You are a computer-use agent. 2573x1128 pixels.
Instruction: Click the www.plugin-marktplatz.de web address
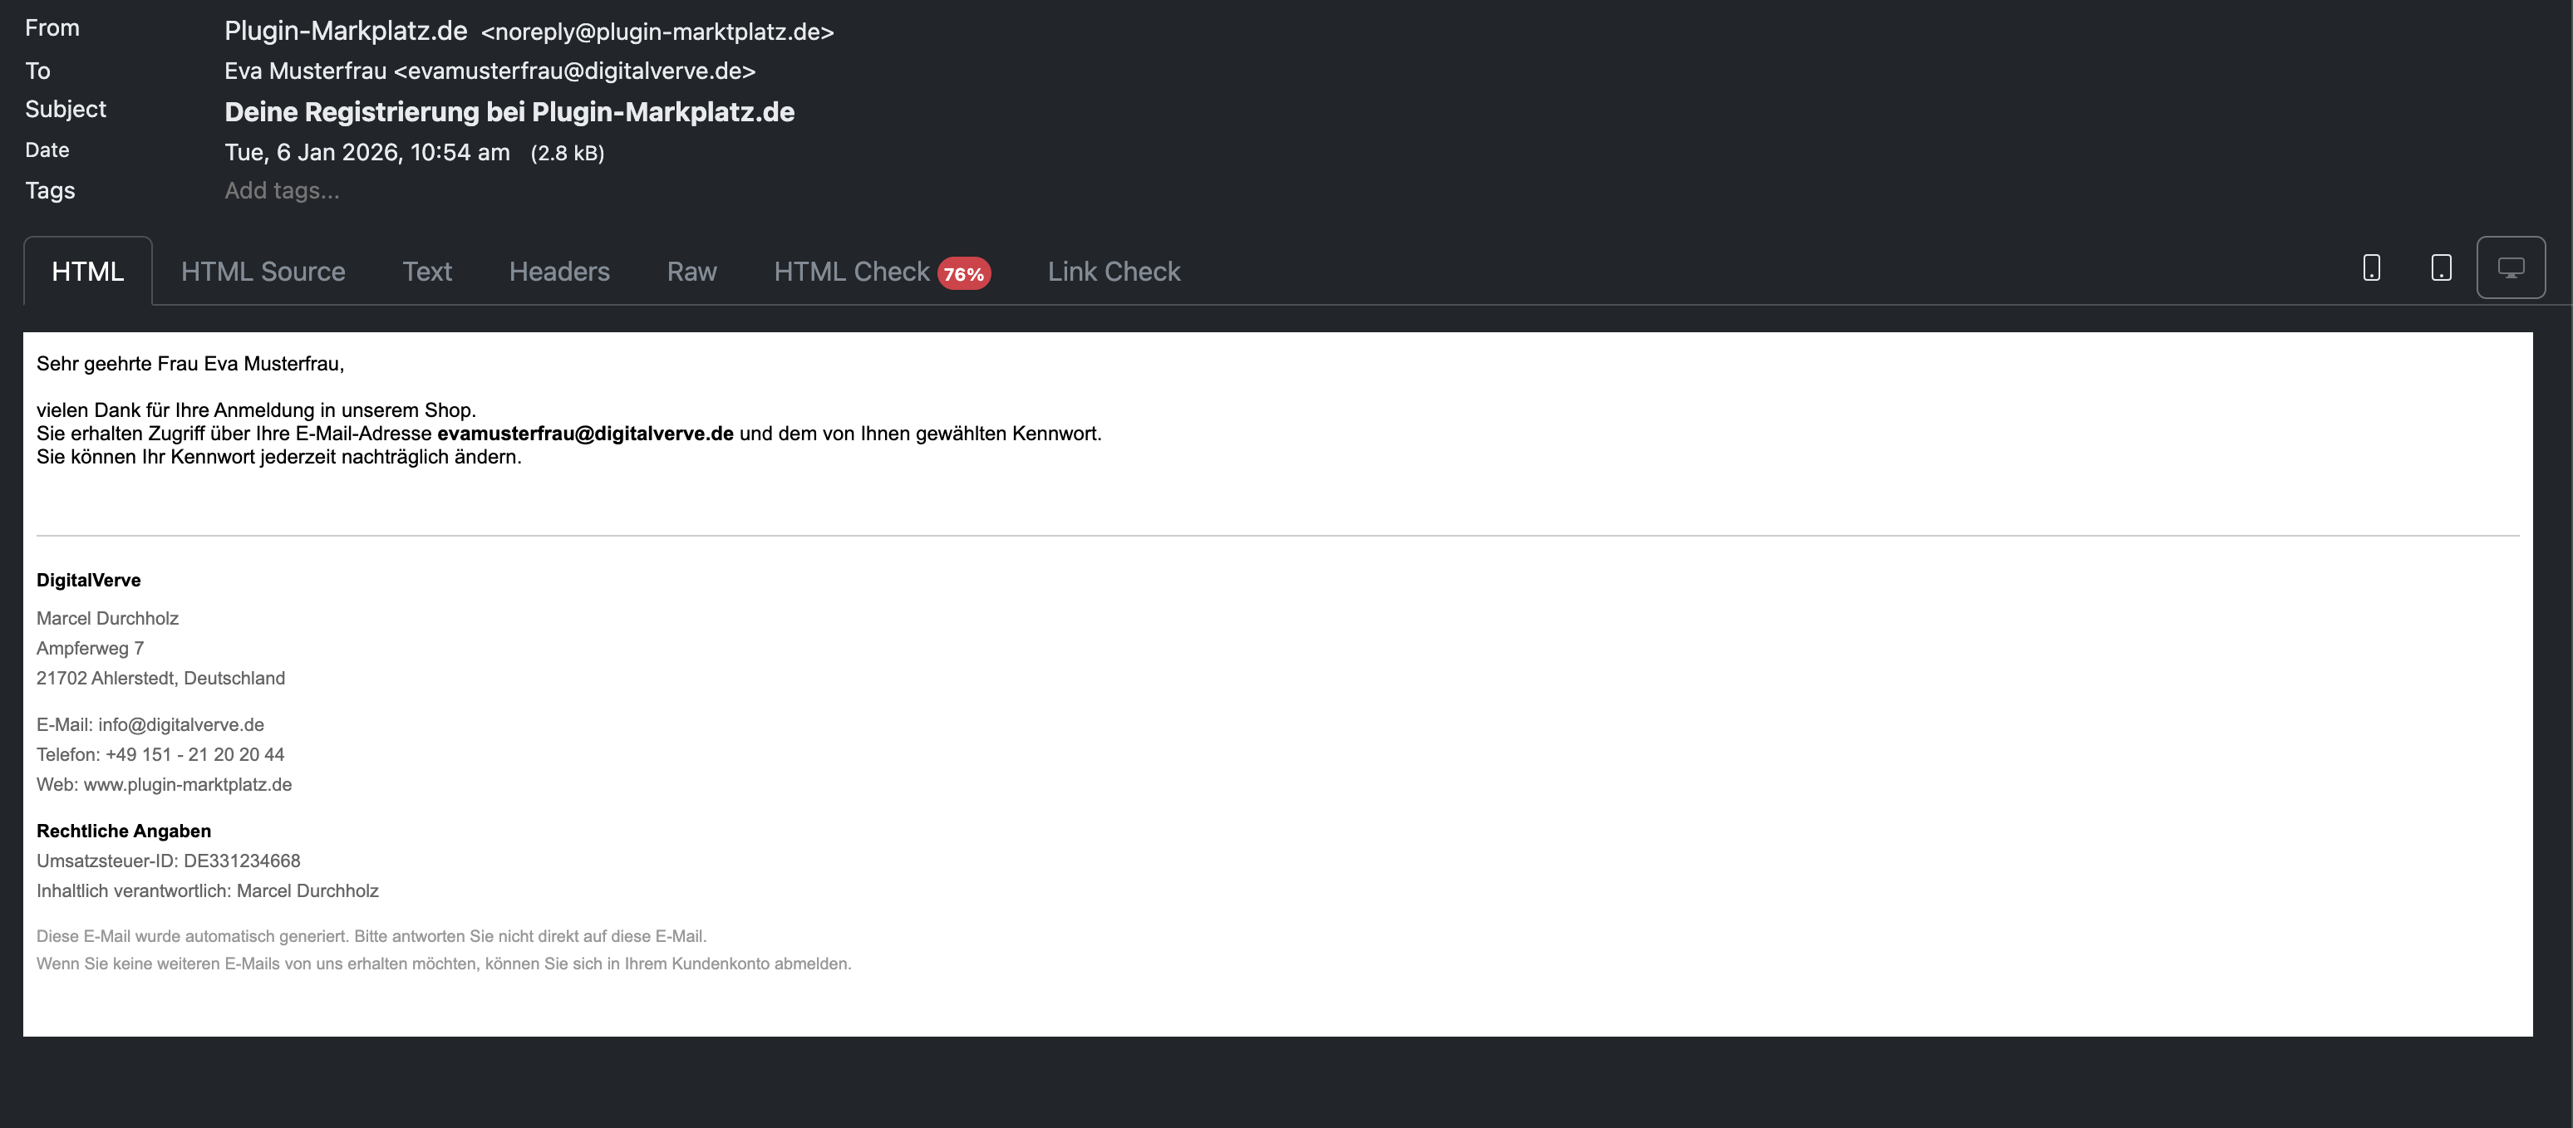[x=188, y=785]
